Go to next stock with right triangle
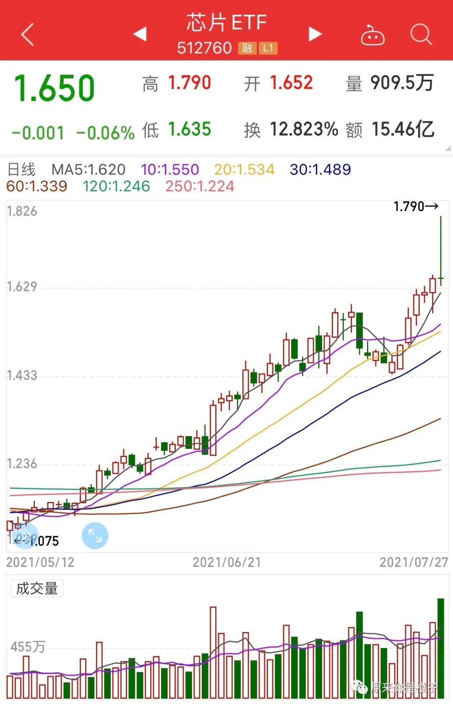This screenshot has width=453, height=708. tap(315, 34)
